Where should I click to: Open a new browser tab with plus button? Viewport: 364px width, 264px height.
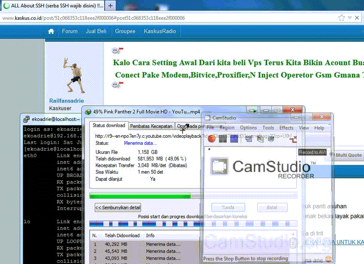[x=110, y=6]
